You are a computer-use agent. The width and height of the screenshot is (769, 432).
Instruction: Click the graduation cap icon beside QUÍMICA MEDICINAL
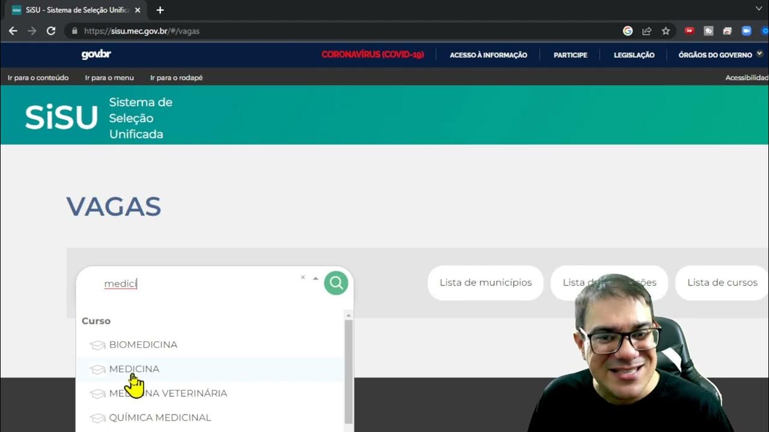coord(97,418)
